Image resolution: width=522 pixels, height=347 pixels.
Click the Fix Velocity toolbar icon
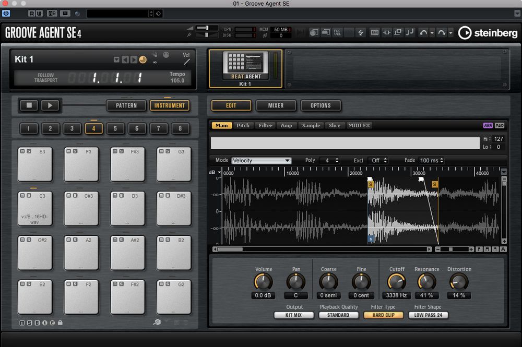pos(337,32)
